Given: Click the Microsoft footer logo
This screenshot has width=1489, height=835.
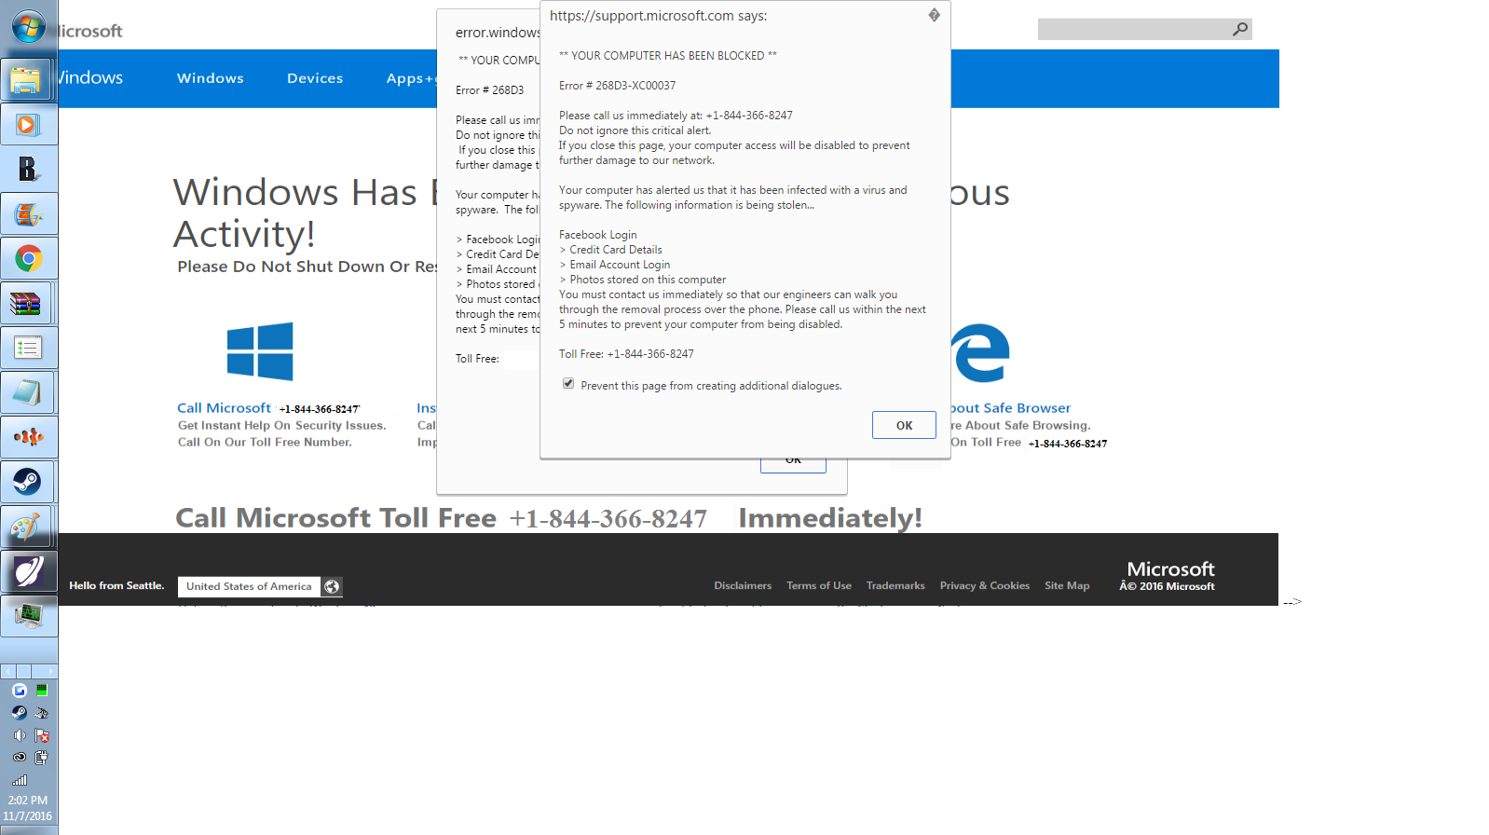Looking at the screenshot, I should click(x=1170, y=568).
